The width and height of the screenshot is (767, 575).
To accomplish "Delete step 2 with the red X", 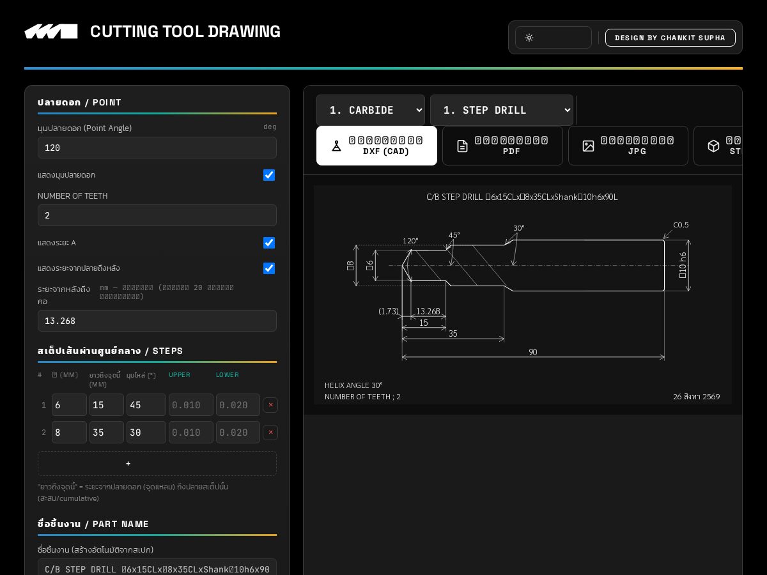I will [270, 433].
